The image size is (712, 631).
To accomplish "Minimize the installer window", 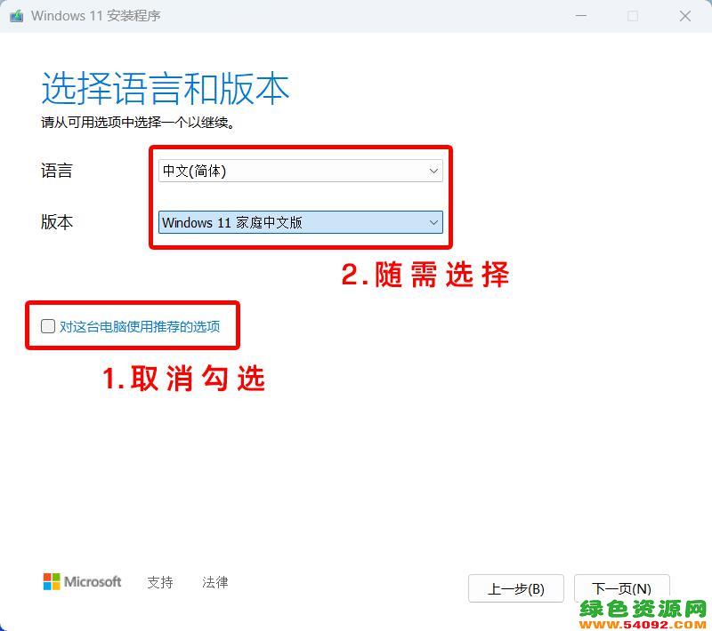I will click(x=581, y=16).
